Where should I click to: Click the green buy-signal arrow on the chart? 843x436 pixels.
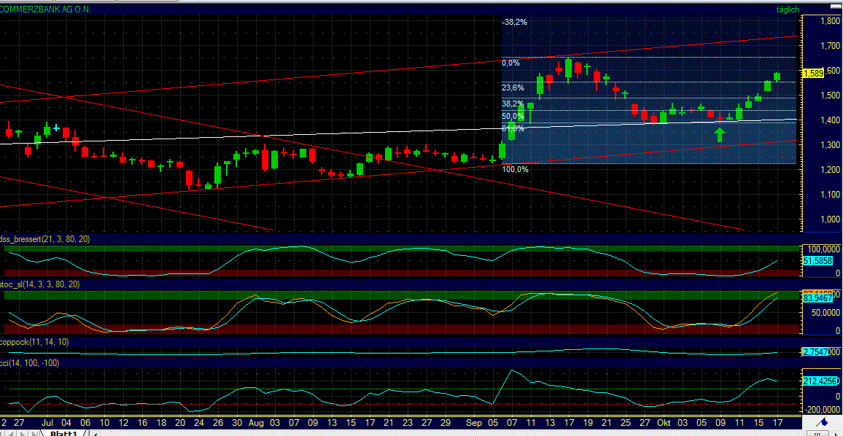718,134
